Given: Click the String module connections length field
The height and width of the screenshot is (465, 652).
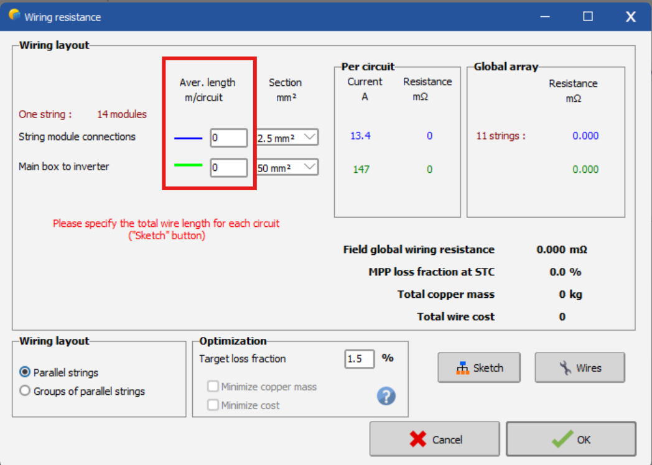Looking at the screenshot, I should (x=228, y=138).
